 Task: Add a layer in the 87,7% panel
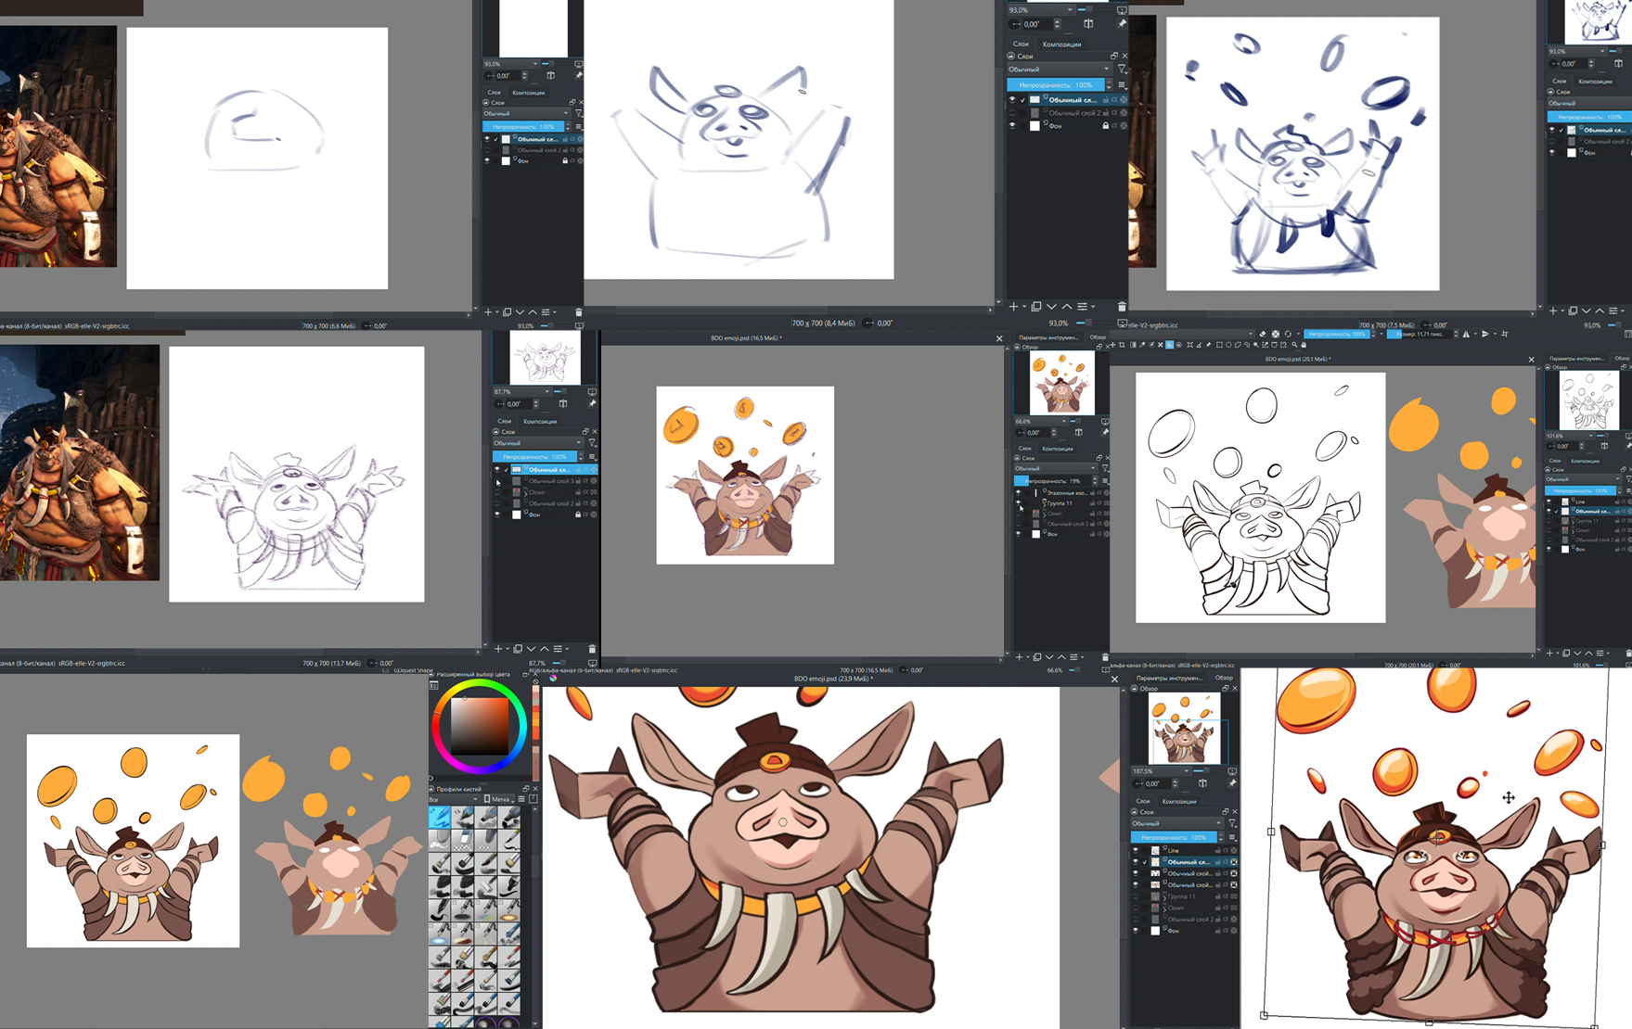tap(498, 649)
